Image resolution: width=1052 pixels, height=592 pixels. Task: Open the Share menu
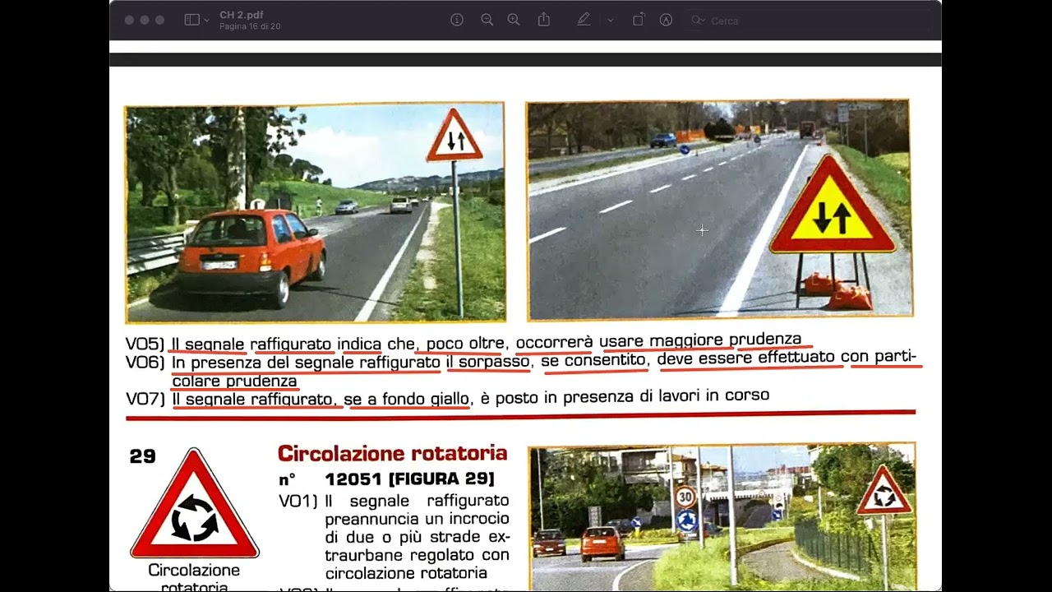(543, 20)
